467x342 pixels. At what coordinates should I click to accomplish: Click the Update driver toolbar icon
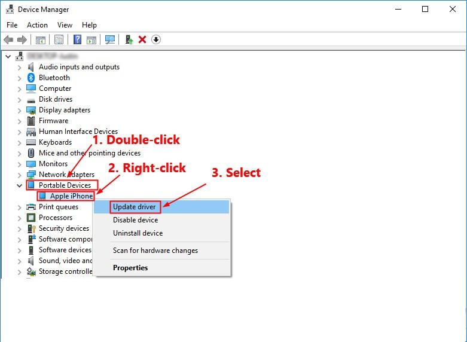(x=129, y=39)
